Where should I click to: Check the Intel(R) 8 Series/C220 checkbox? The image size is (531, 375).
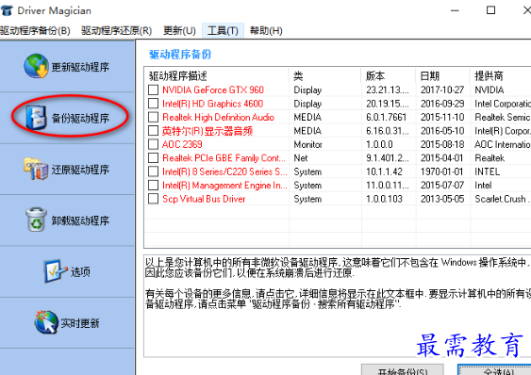(154, 171)
